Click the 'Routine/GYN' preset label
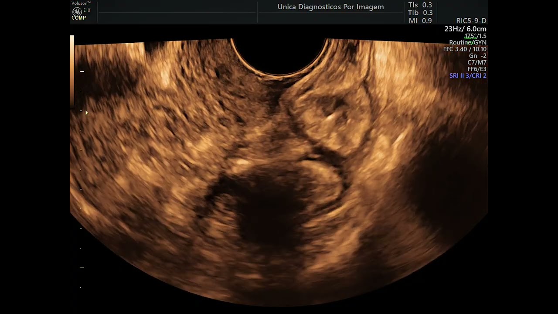 (468, 42)
